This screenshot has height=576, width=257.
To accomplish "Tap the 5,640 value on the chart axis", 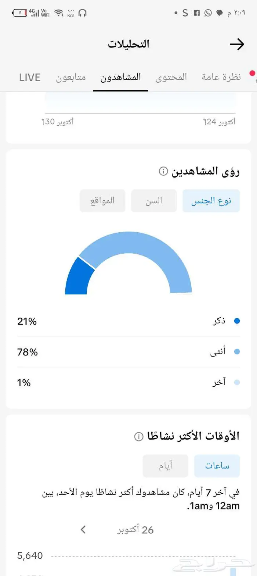I will [x=29, y=556].
